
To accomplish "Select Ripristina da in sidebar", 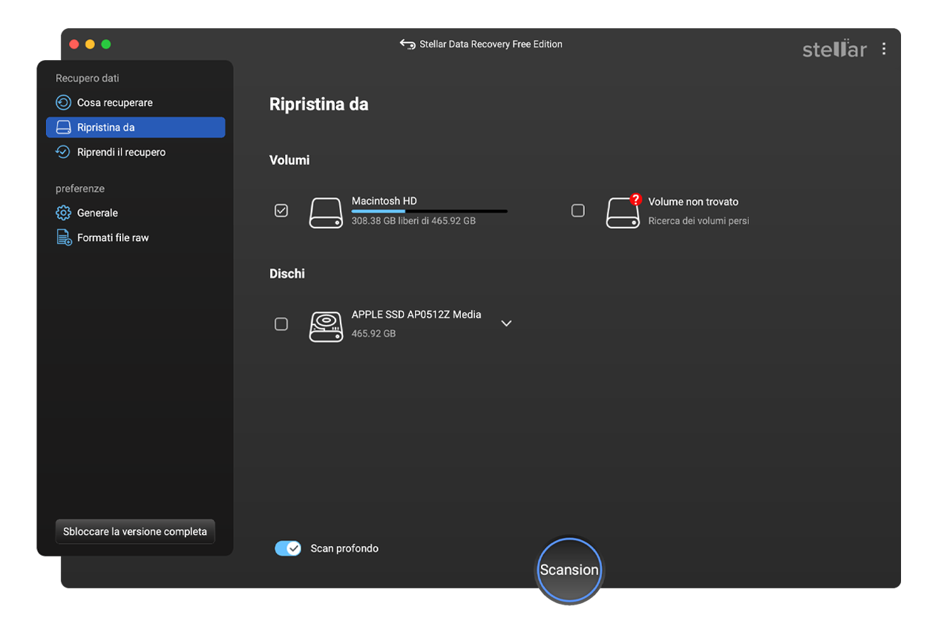I will (x=135, y=128).
